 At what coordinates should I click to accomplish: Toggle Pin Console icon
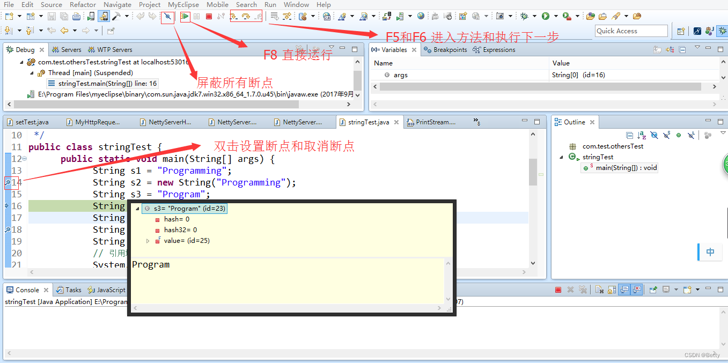(x=653, y=290)
